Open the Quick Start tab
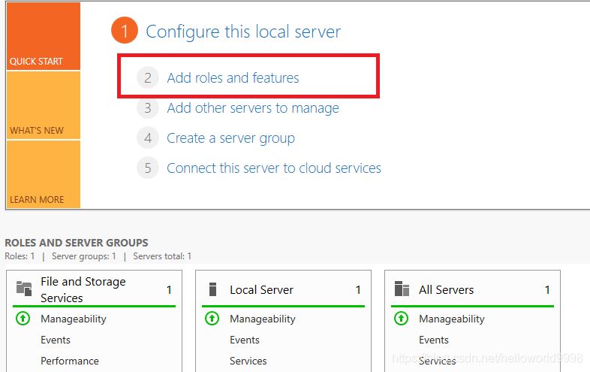Viewport: 590px width, 372px height. coord(43,37)
